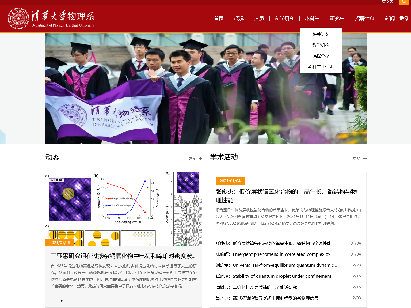Open 崔晓玲 quantum droplet seminar link
Image resolution: width=411 pixels, height=308 pixels.
click(x=273, y=276)
